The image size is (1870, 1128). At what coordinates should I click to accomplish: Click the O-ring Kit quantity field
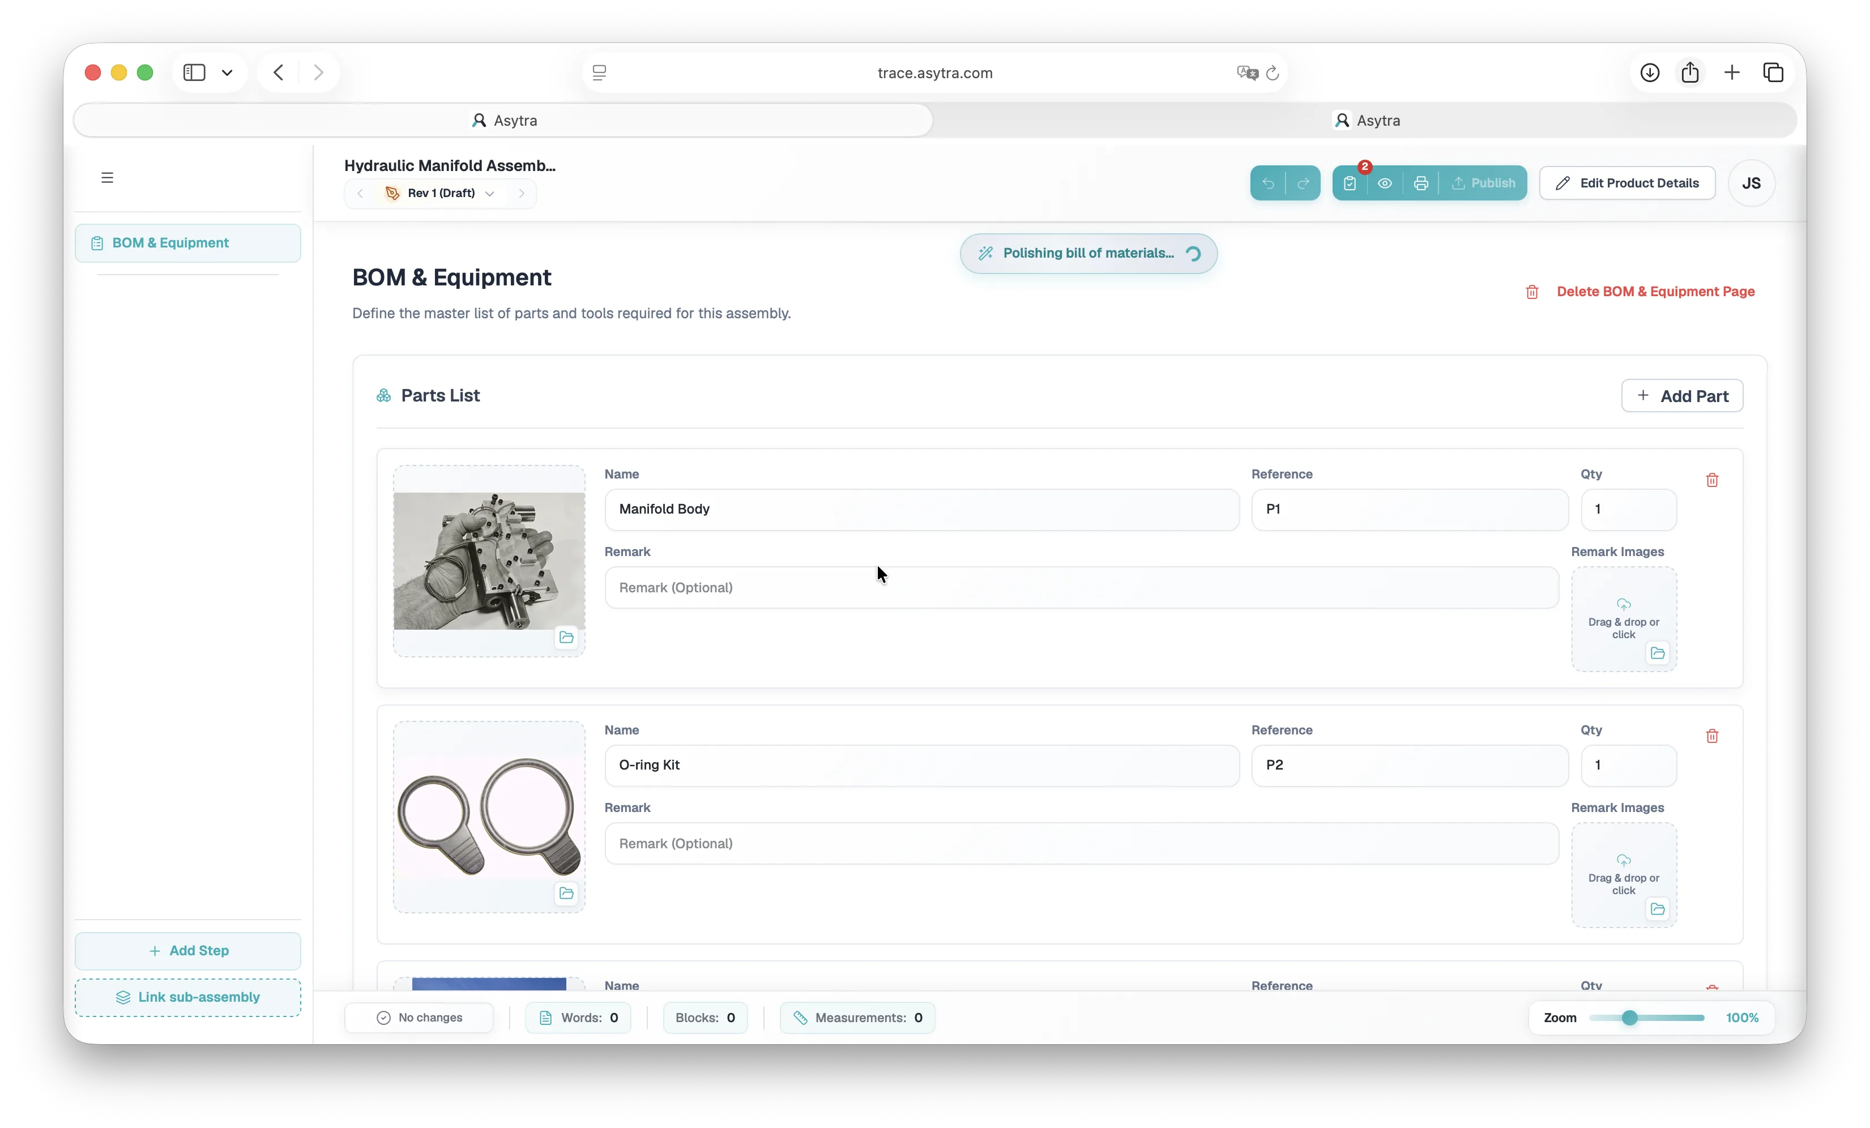pyautogui.click(x=1628, y=764)
